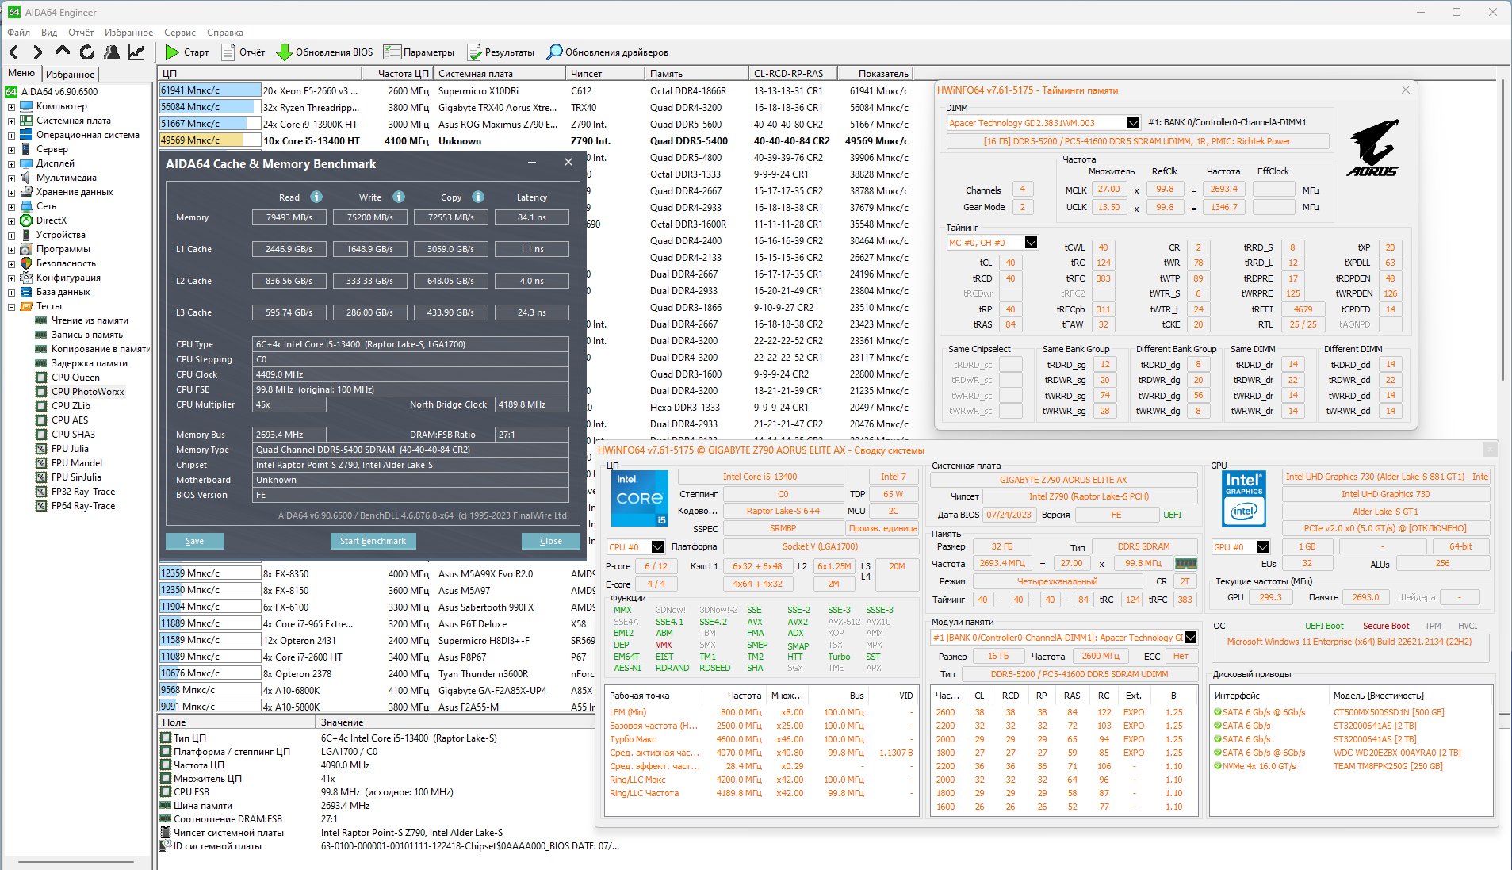
Task: Click the Обновления BIOS green arrow button
Action: (325, 52)
